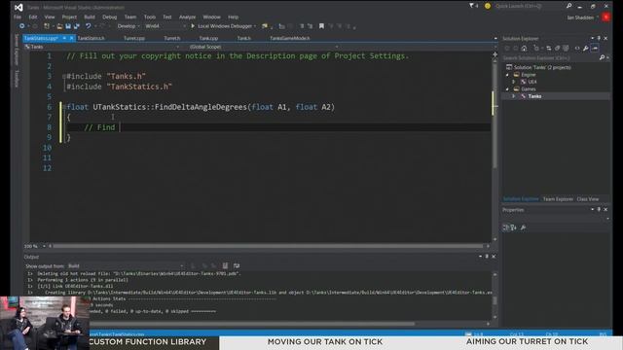
Task: Click Solution Explorer Home icon
Action: point(524,48)
